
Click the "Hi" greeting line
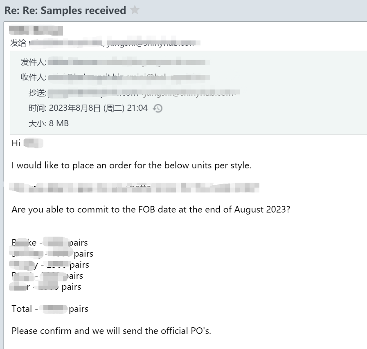pyautogui.click(x=27, y=143)
